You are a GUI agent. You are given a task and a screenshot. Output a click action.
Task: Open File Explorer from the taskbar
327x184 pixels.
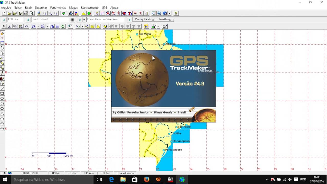click(123, 179)
